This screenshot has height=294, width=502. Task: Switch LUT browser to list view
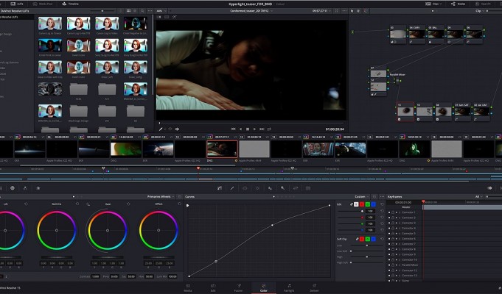coord(135,11)
